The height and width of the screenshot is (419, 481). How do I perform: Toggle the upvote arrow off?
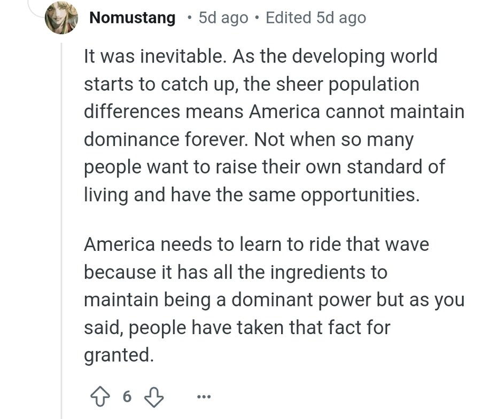pyautogui.click(x=100, y=396)
